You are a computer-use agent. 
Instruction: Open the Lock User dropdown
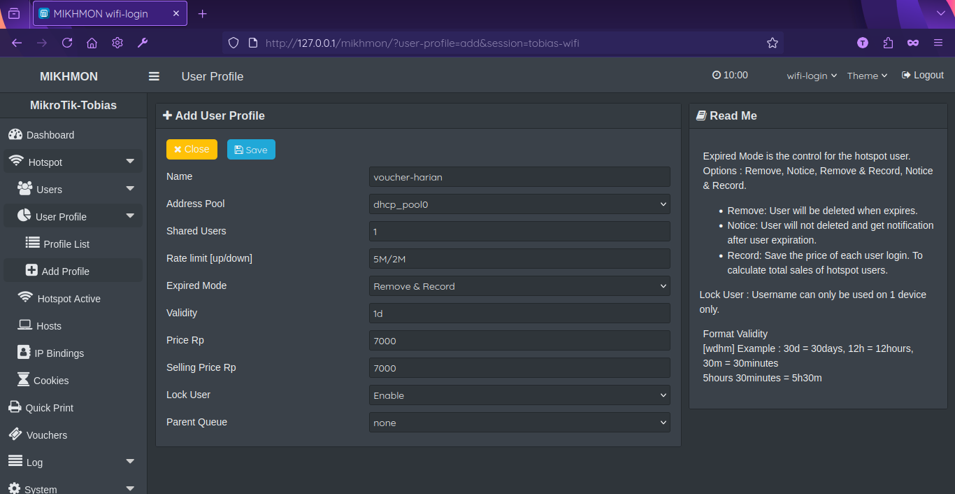tap(519, 395)
